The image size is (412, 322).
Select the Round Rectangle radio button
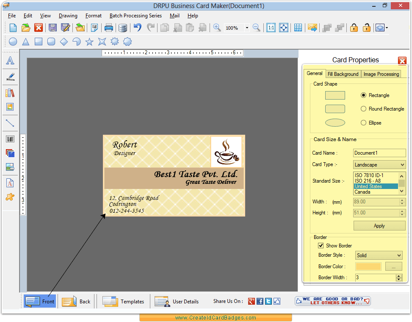click(363, 109)
